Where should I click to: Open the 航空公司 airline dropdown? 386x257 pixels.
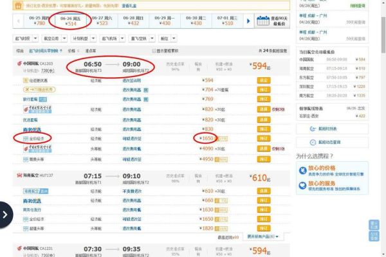pyautogui.click(x=55, y=39)
